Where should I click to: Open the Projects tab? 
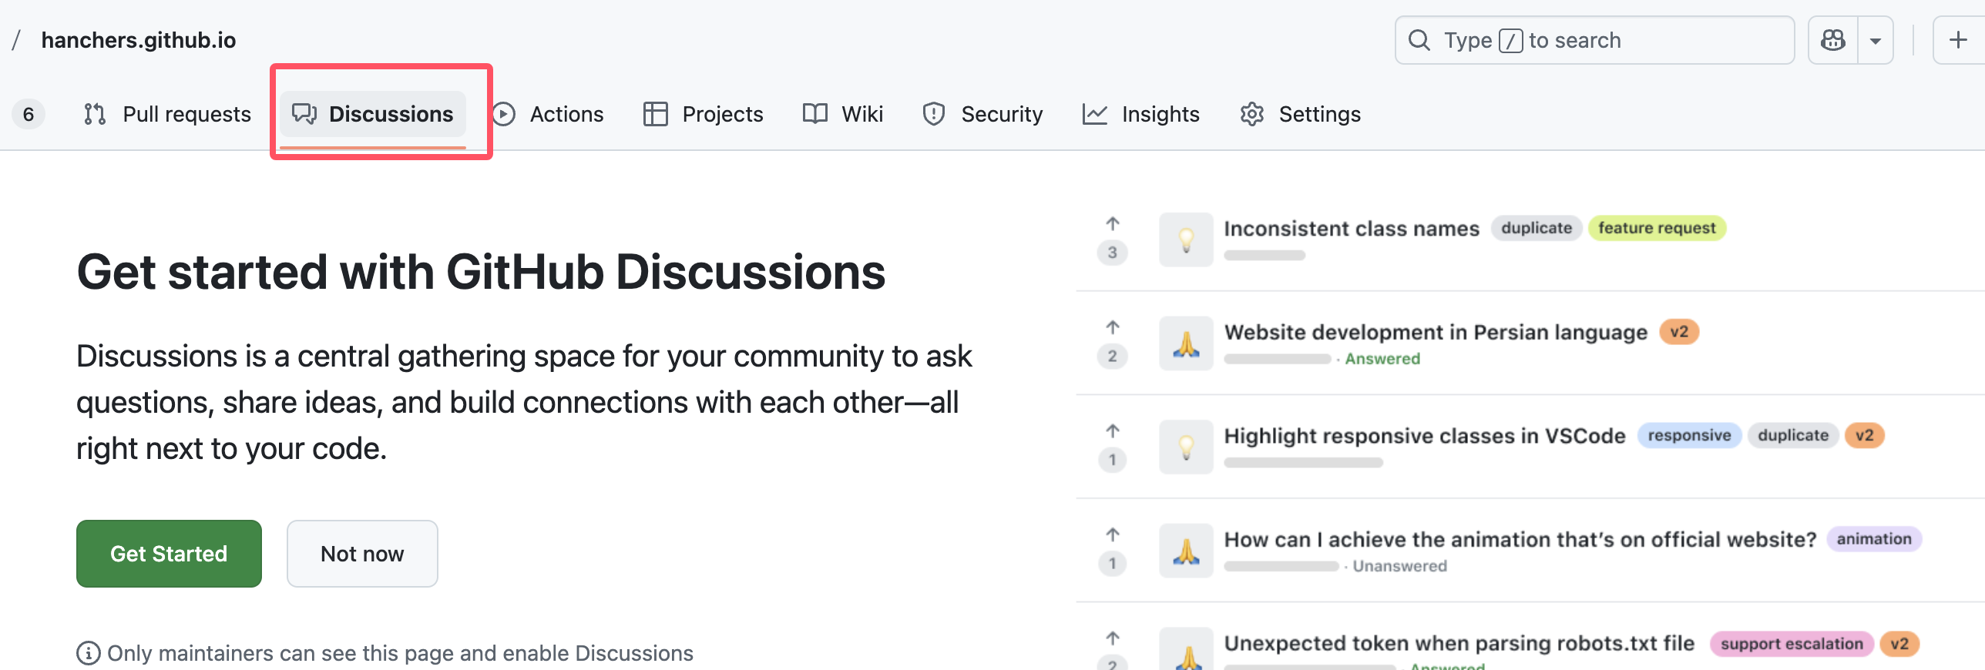click(x=703, y=114)
